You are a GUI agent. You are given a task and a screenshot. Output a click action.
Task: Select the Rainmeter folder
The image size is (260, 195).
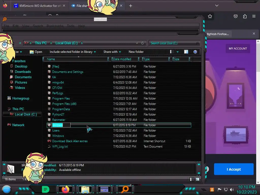[59, 120]
